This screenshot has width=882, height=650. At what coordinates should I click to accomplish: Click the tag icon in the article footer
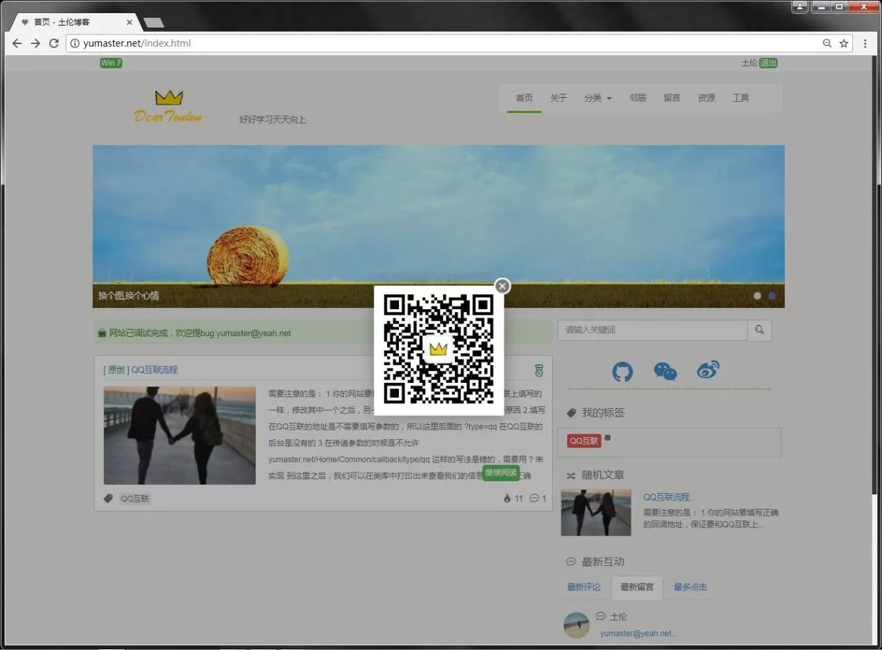click(x=108, y=499)
